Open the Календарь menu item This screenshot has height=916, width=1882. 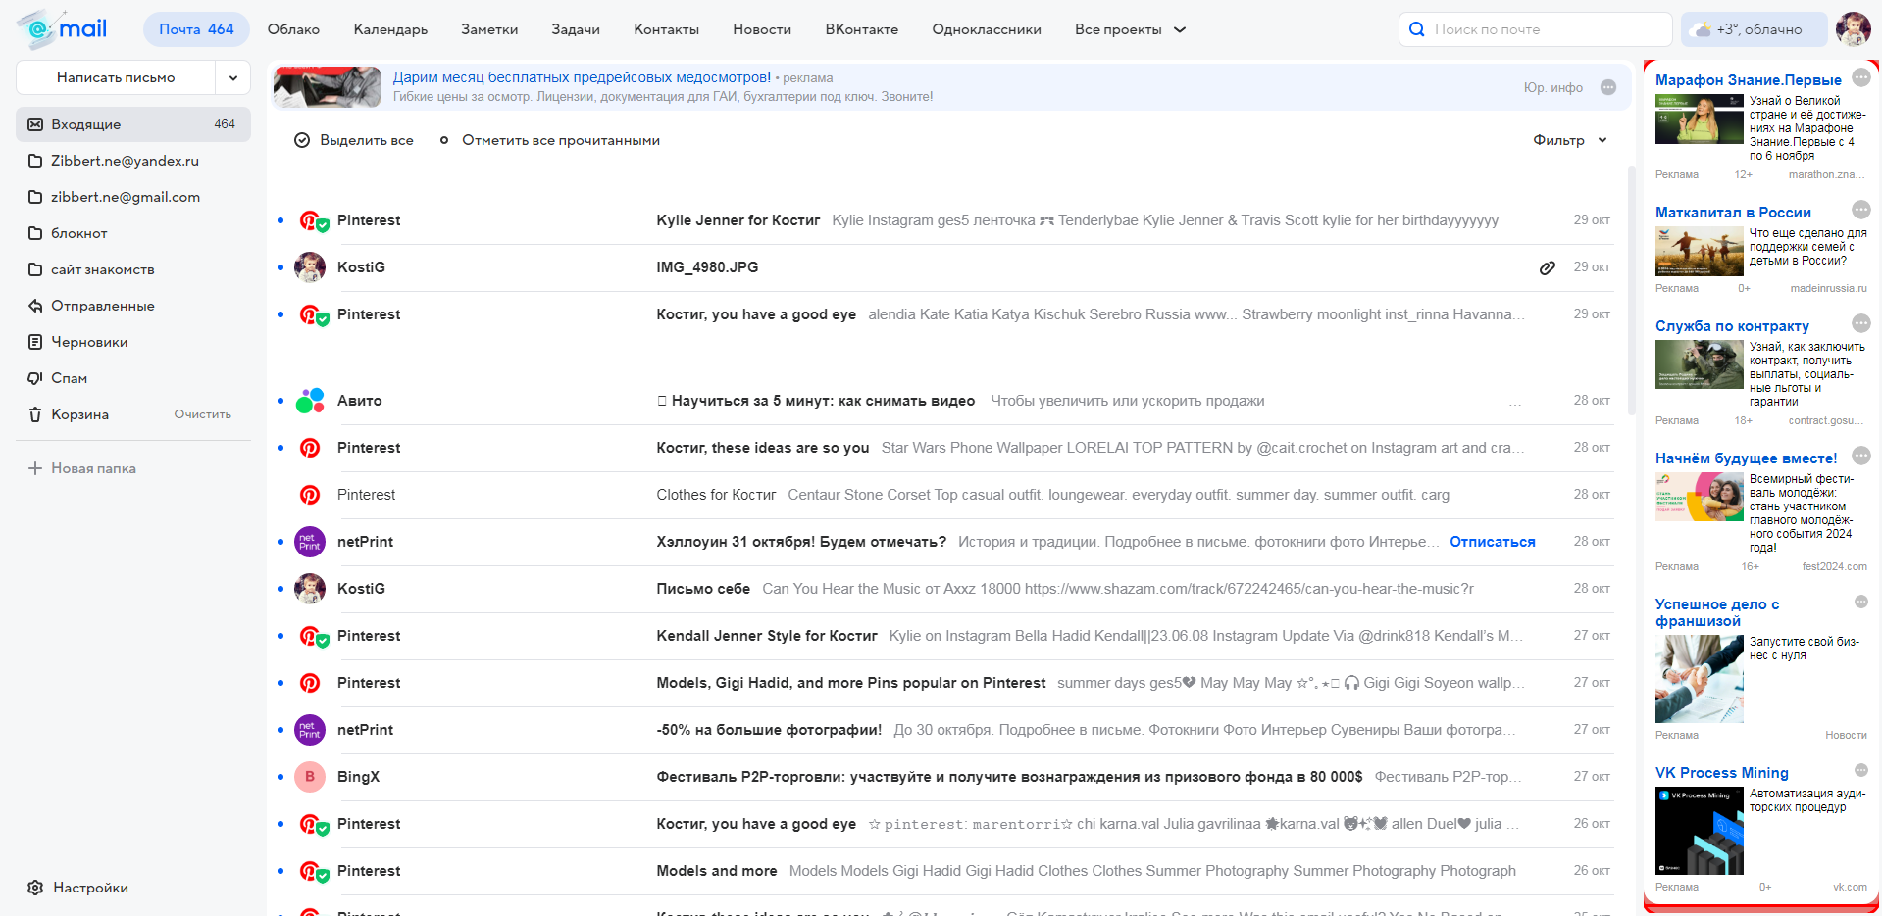pyautogui.click(x=389, y=29)
